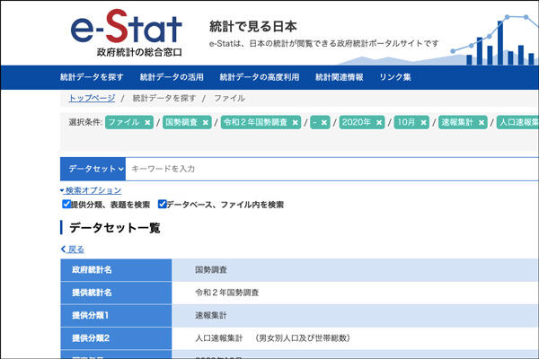Screen dimensions: 539x359
Task: Select the 国勢調査 value in table
Action: pos(211,270)
